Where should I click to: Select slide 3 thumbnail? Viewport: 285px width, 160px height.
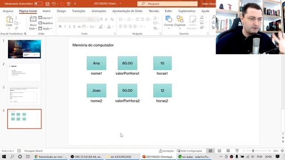(24, 96)
